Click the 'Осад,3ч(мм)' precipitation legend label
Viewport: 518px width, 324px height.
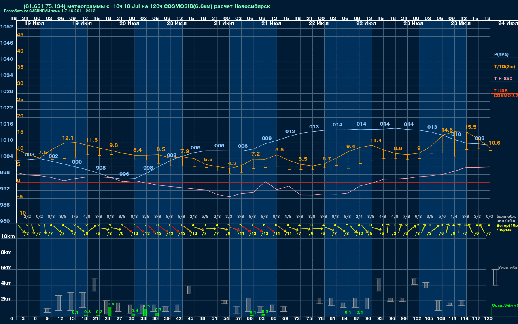click(504, 305)
